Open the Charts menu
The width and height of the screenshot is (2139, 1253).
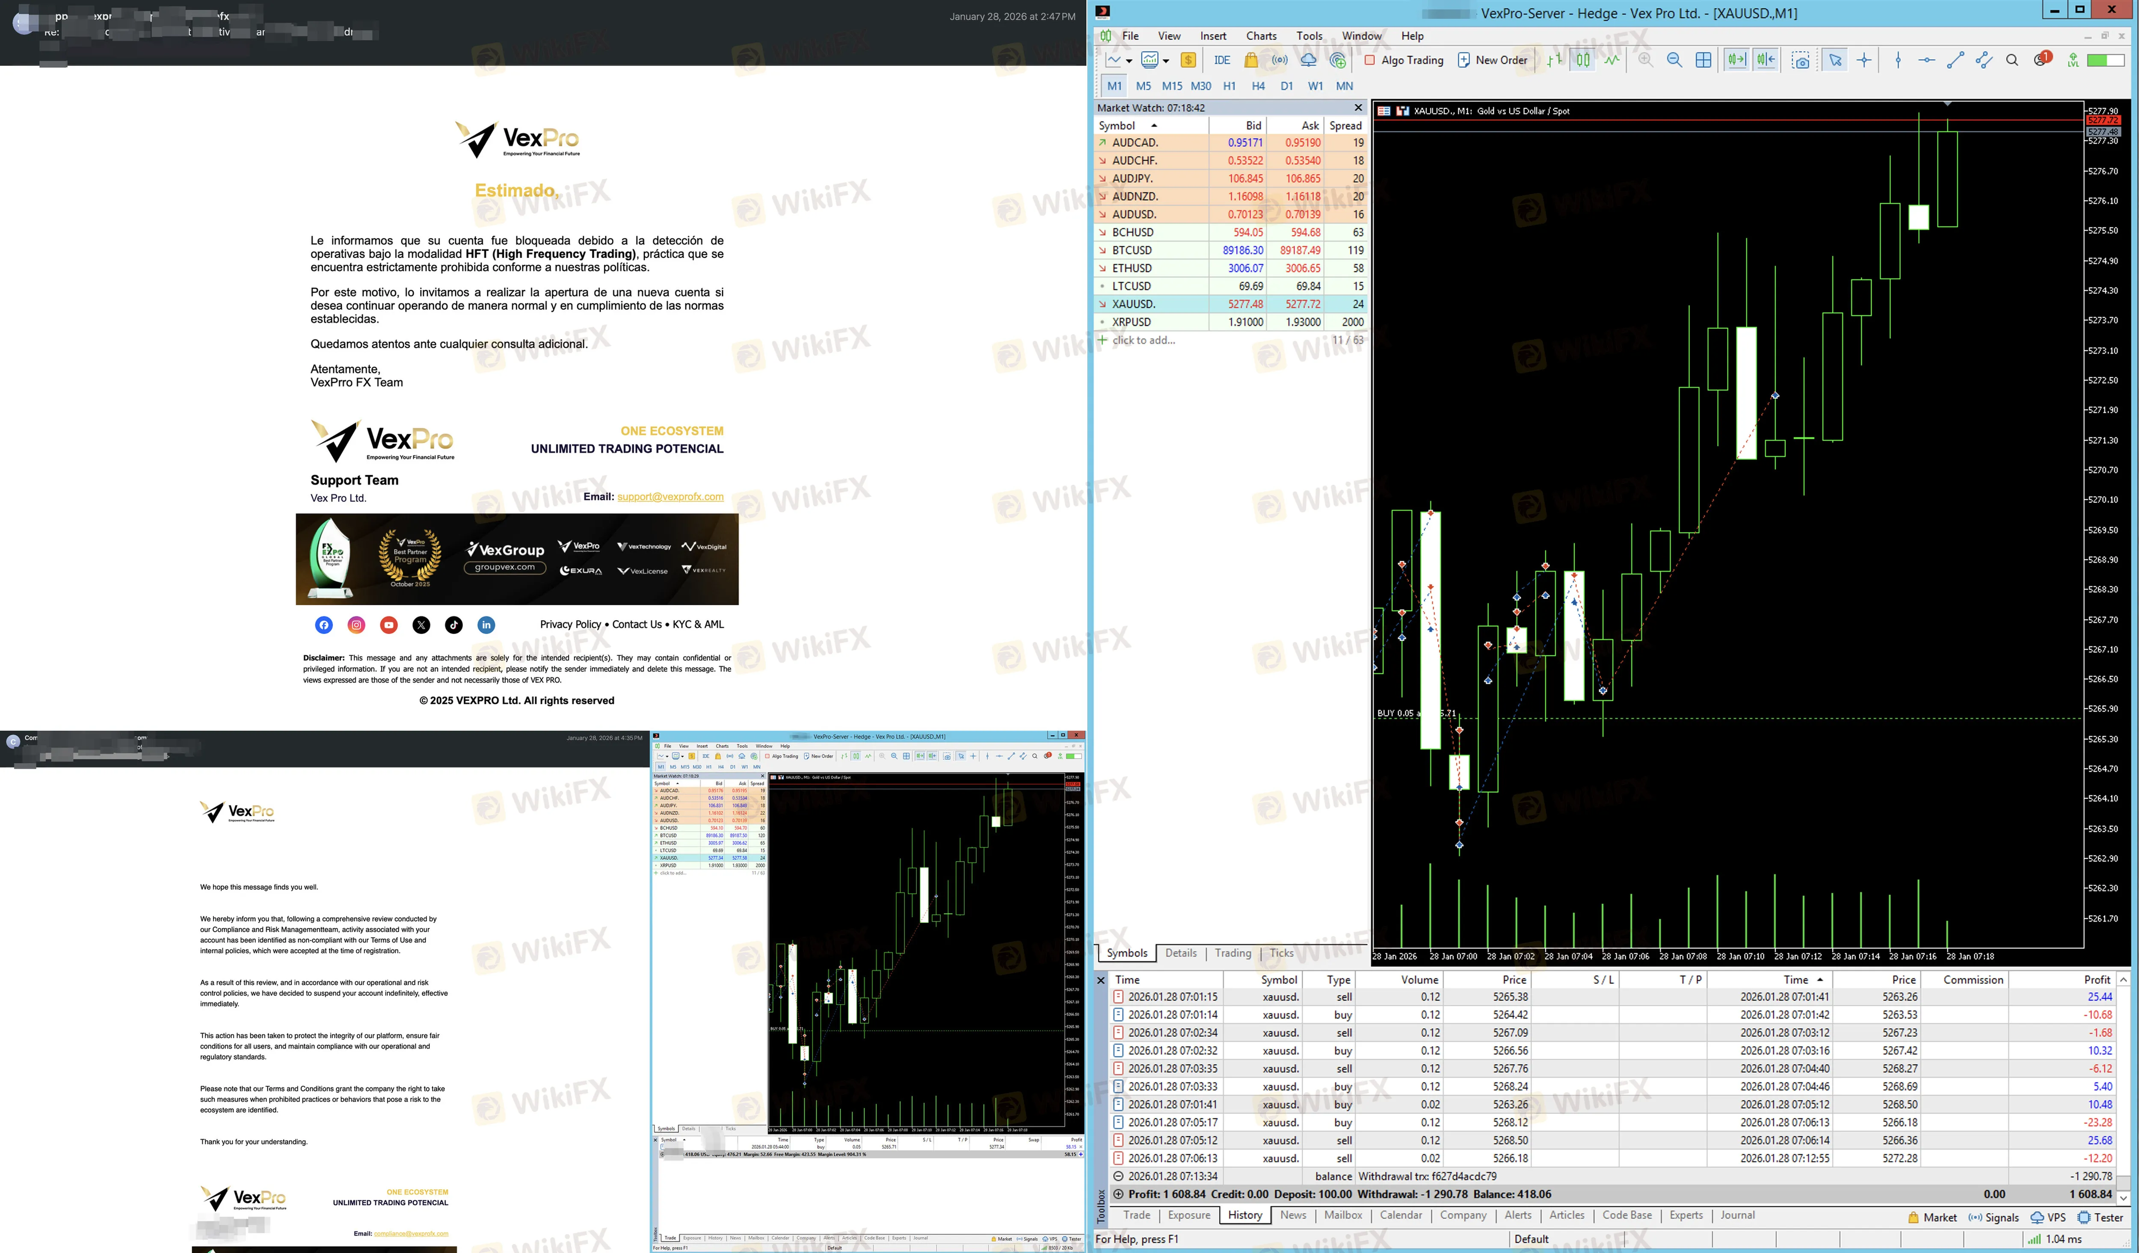point(1260,36)
